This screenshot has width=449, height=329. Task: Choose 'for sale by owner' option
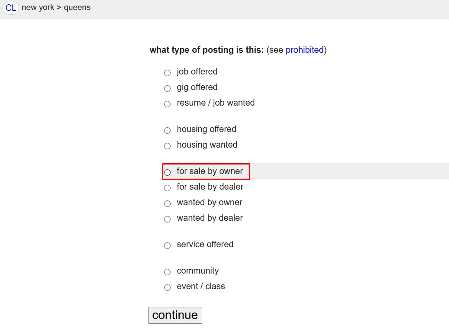click(167, 172)
